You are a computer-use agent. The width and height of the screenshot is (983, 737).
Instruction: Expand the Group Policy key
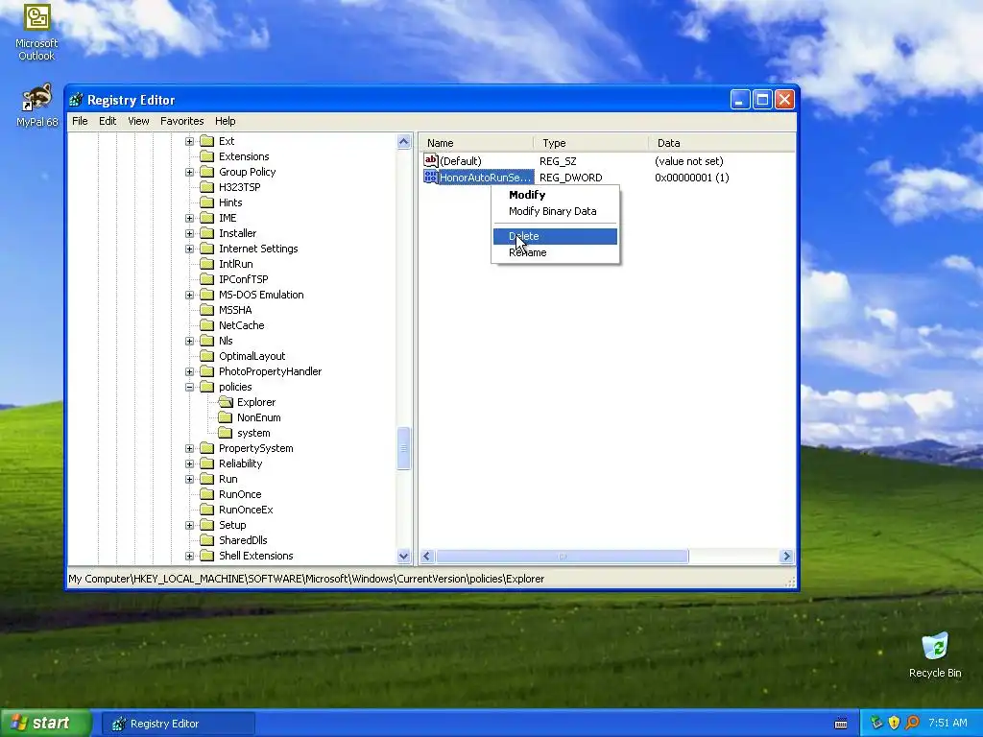click(189, 173)
